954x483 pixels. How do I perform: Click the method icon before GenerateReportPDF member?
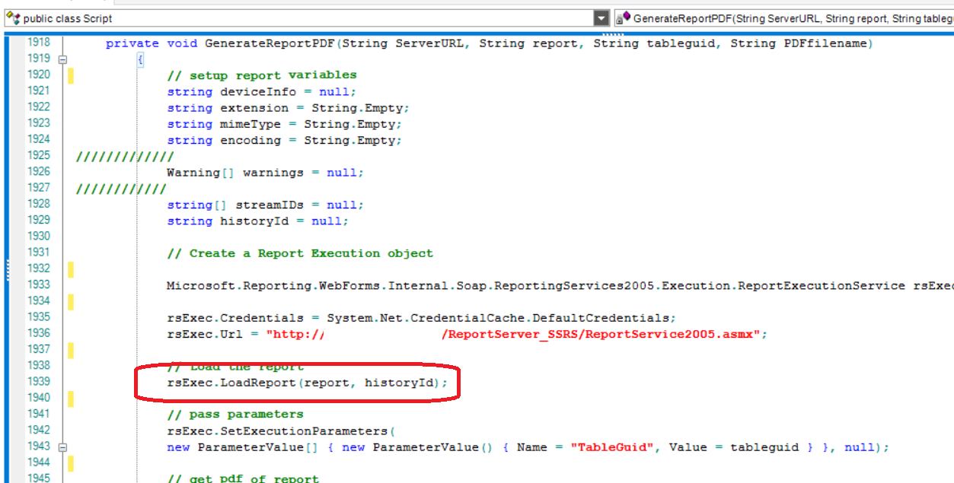pos(624,17)
